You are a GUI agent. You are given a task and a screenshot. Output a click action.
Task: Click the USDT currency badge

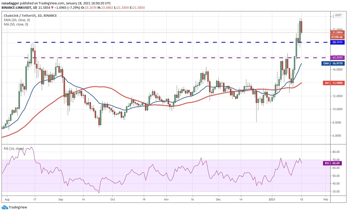tap(328, 16)
